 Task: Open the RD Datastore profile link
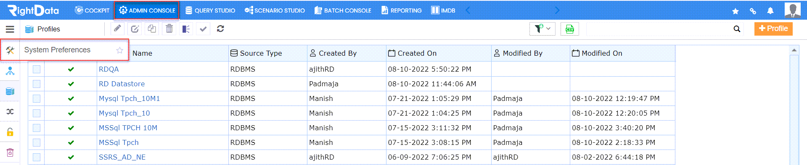tap(122, 84)
